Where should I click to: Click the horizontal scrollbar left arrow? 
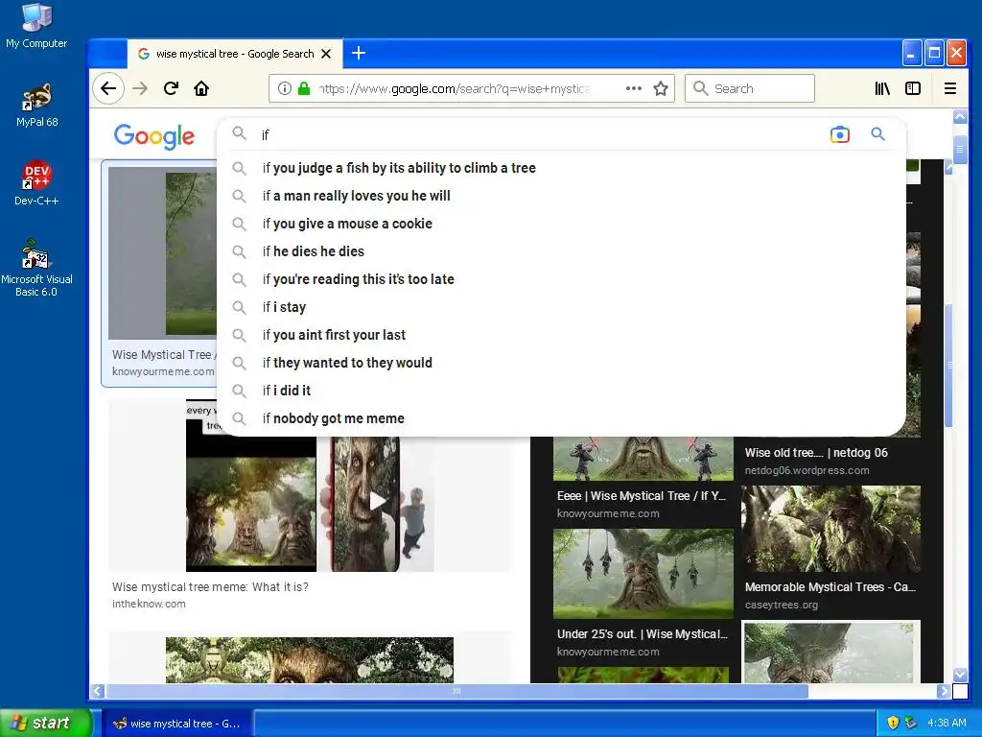click(x=97, y=691)
